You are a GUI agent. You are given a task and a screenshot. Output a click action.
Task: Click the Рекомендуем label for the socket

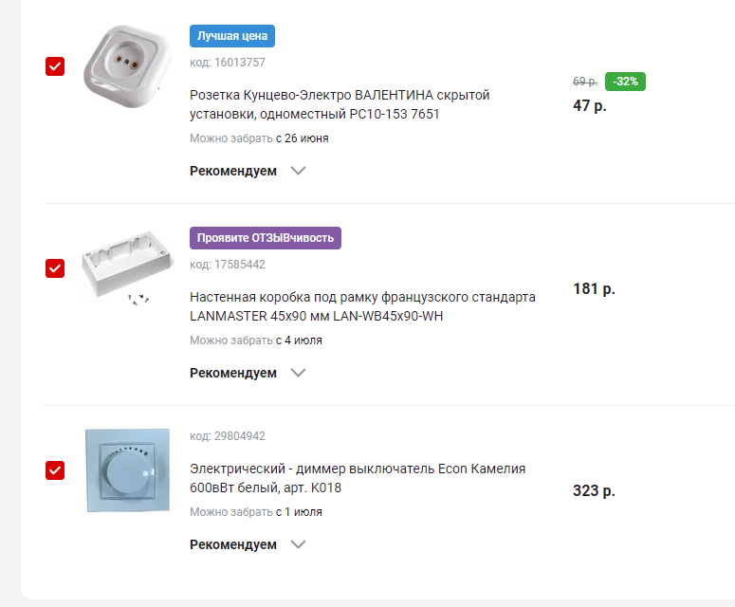pyautogui.click(x=233, y=171)
